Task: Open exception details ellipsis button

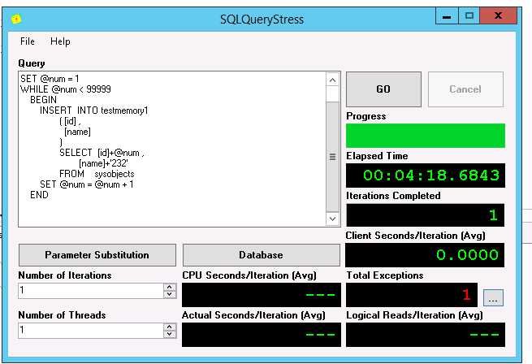Action: [493, 298]
